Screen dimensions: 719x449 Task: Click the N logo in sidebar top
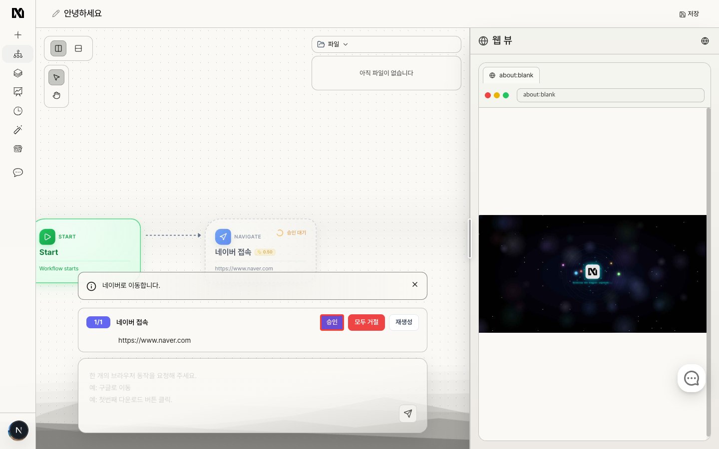point(18,13)
